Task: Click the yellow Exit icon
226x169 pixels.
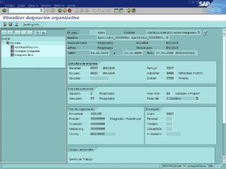Action: (65, 11)
